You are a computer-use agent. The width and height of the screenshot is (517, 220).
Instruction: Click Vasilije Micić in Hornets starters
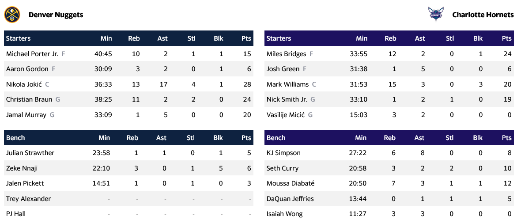[x=287, y=115]
